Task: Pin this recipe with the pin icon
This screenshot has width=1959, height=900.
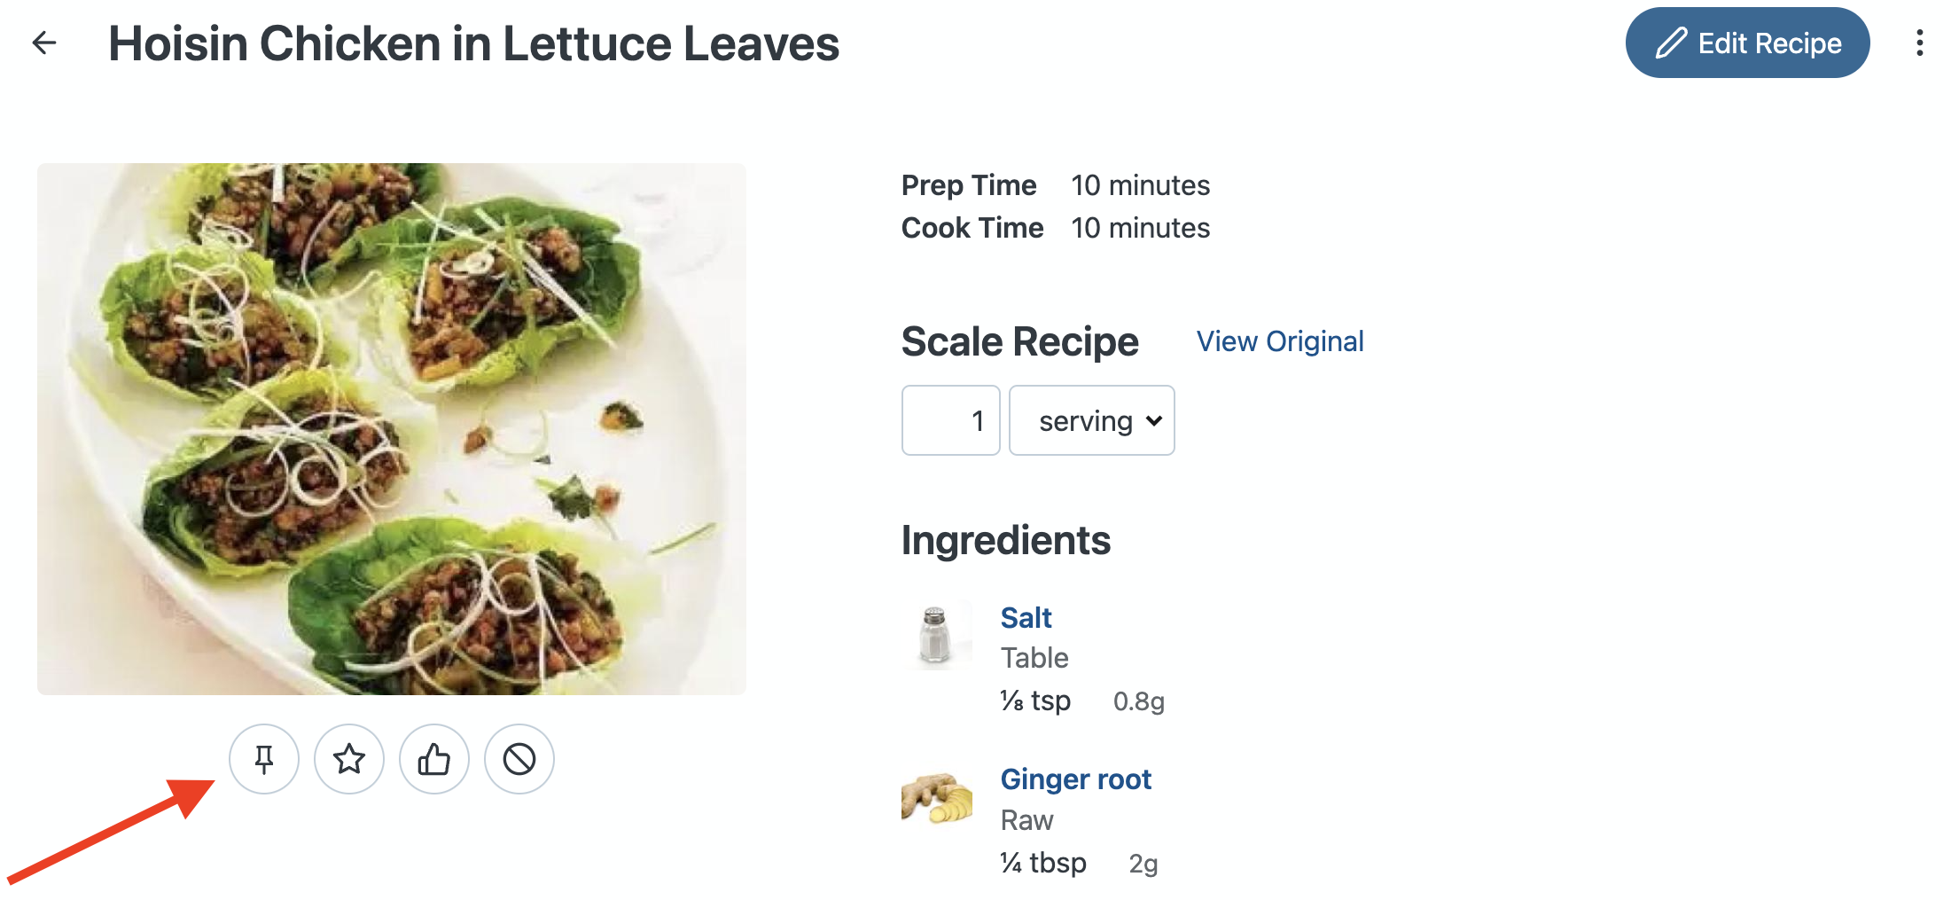Action: 264,759
